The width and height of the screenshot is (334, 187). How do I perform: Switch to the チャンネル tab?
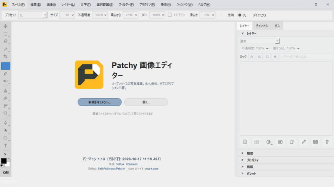tap(262, 26)
